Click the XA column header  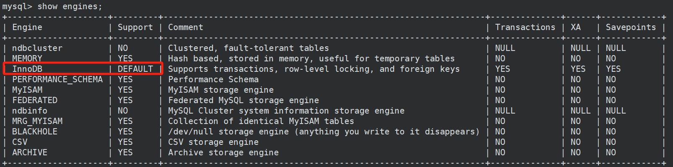click(575, 27)
